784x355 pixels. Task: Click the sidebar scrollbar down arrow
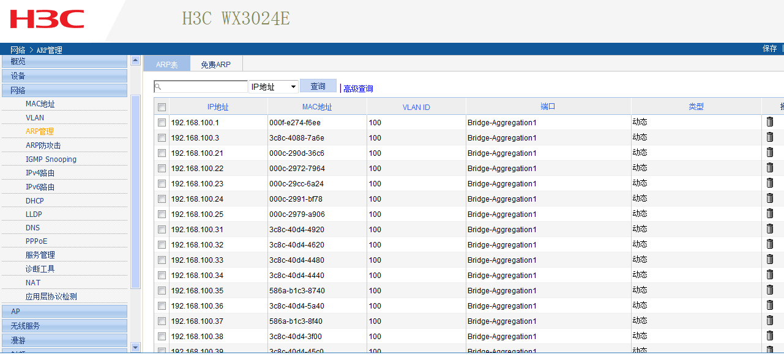coord(136,347)
